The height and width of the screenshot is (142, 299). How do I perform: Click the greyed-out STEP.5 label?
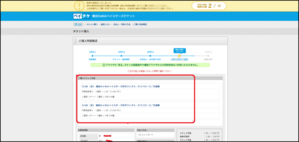[x=208, y=52]
